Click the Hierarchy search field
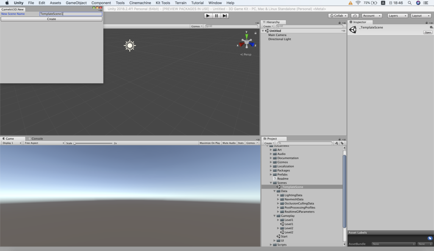The image size is (434, 251). (309, 26)
